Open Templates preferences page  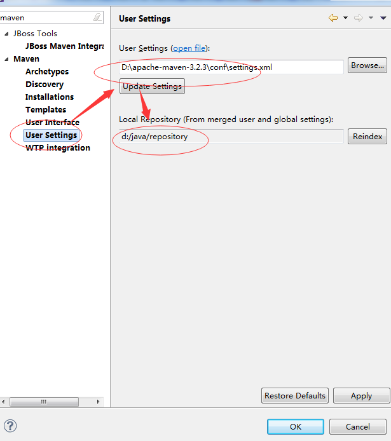tap(46, 110)
